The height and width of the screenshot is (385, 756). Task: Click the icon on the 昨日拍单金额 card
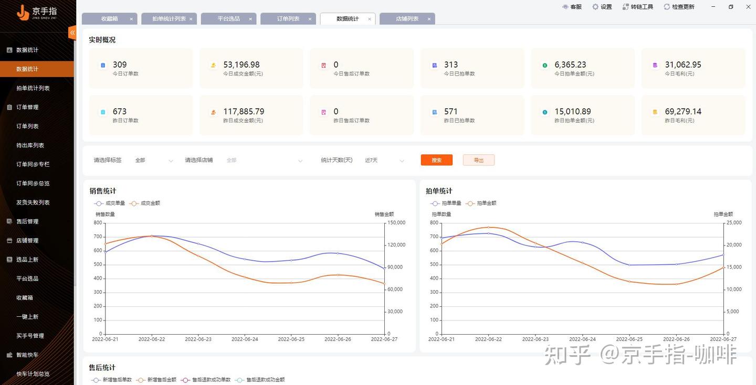(x=545, y=112)
